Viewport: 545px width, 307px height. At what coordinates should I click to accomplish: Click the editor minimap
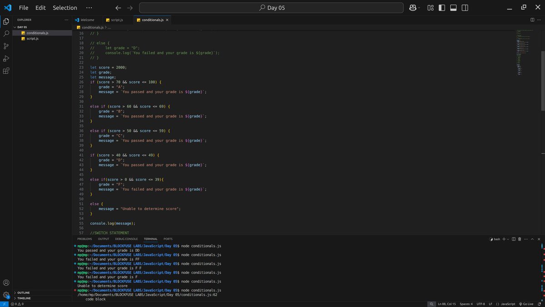click(527, 53)
